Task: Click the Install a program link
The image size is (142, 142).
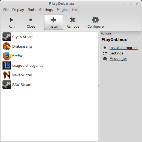Action: [x=123, y=48]
